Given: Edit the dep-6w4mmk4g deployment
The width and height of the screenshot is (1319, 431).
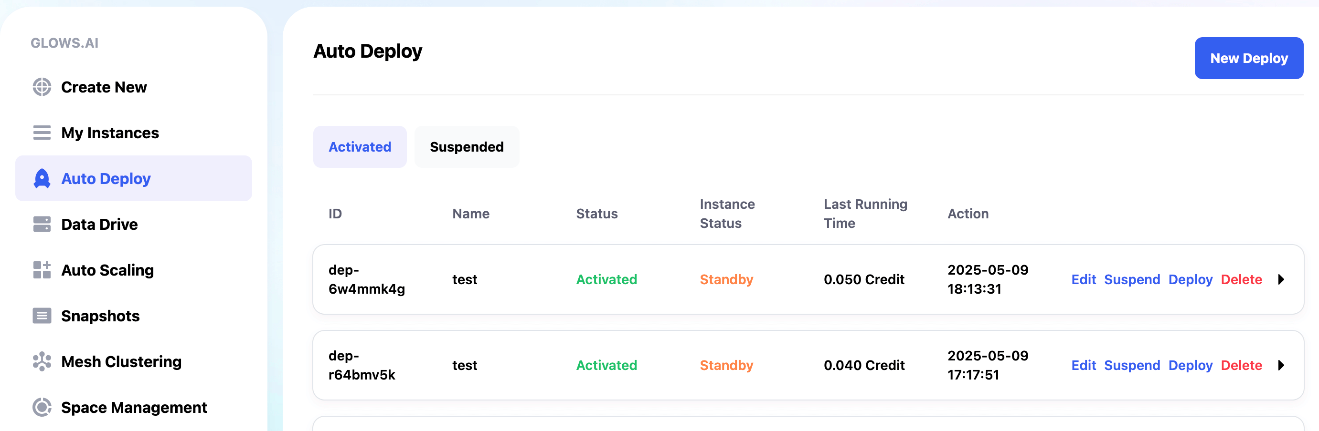Looking at the screenshot, I should click(x=1083, y=280).
